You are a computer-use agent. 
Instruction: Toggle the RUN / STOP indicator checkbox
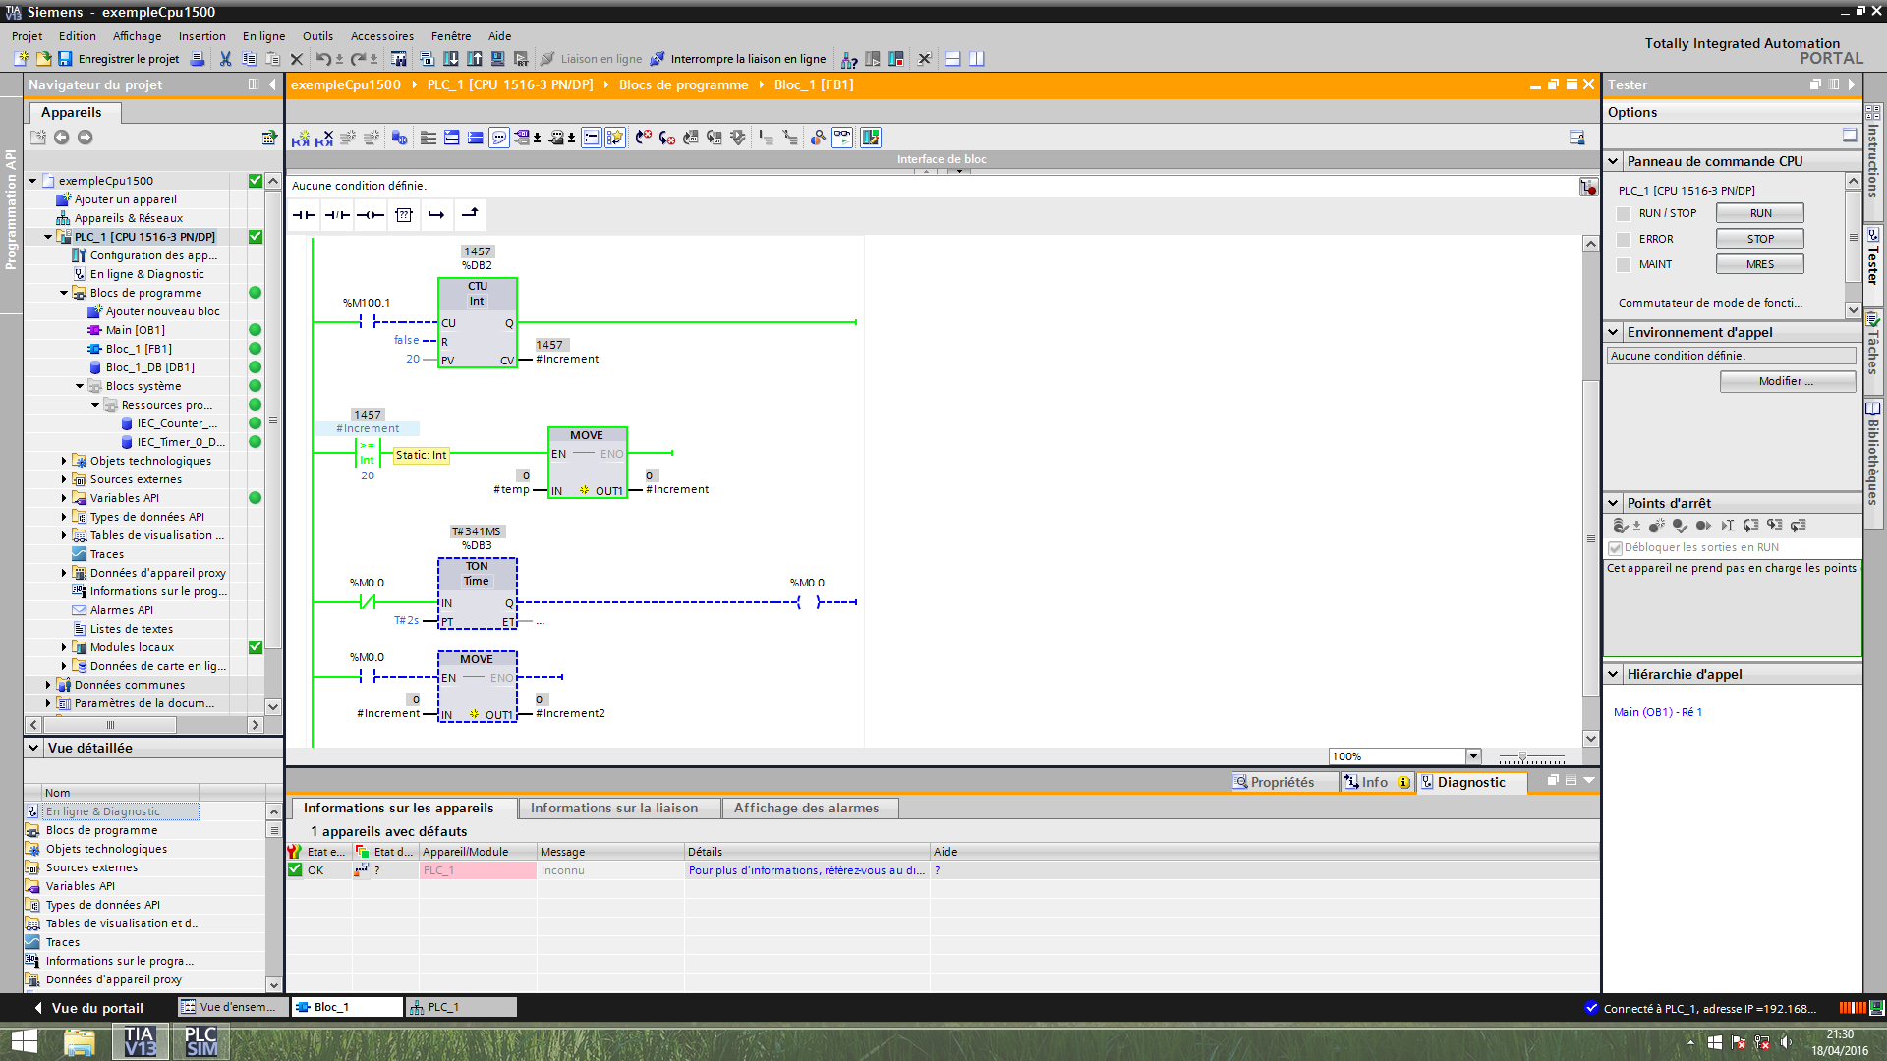coord(1624,213)
